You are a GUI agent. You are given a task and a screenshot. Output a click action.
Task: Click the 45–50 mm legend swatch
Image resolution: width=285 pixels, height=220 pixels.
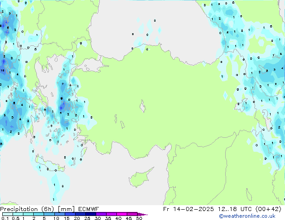coord(132,214)
